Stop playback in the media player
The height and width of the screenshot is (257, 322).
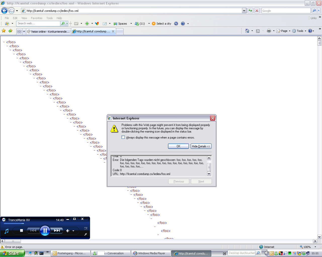[x=21, y=230]
